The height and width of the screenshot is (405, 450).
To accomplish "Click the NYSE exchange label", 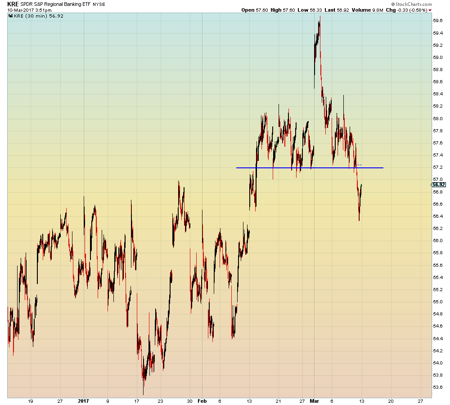I will (99, 4).
